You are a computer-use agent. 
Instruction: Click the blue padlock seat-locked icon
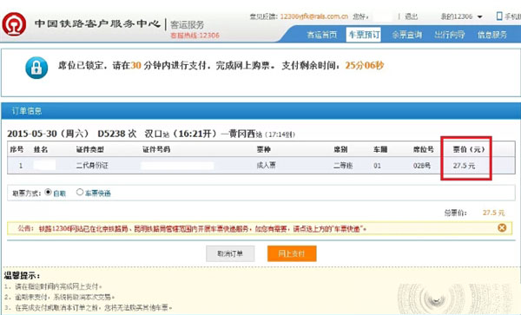(36, 68)
